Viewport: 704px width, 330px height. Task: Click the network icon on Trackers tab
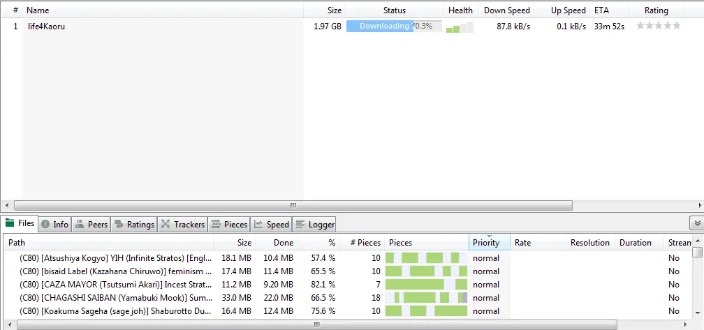coord(166,224)
